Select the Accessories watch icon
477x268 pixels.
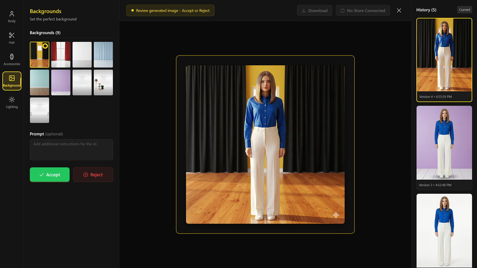(x=12, y=57)
